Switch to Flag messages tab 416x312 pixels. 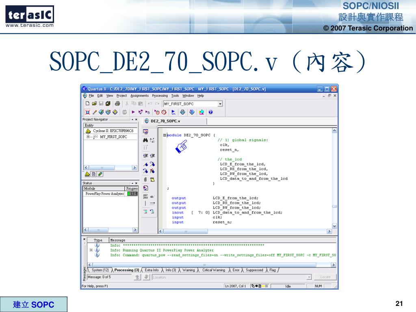[273, 270]
